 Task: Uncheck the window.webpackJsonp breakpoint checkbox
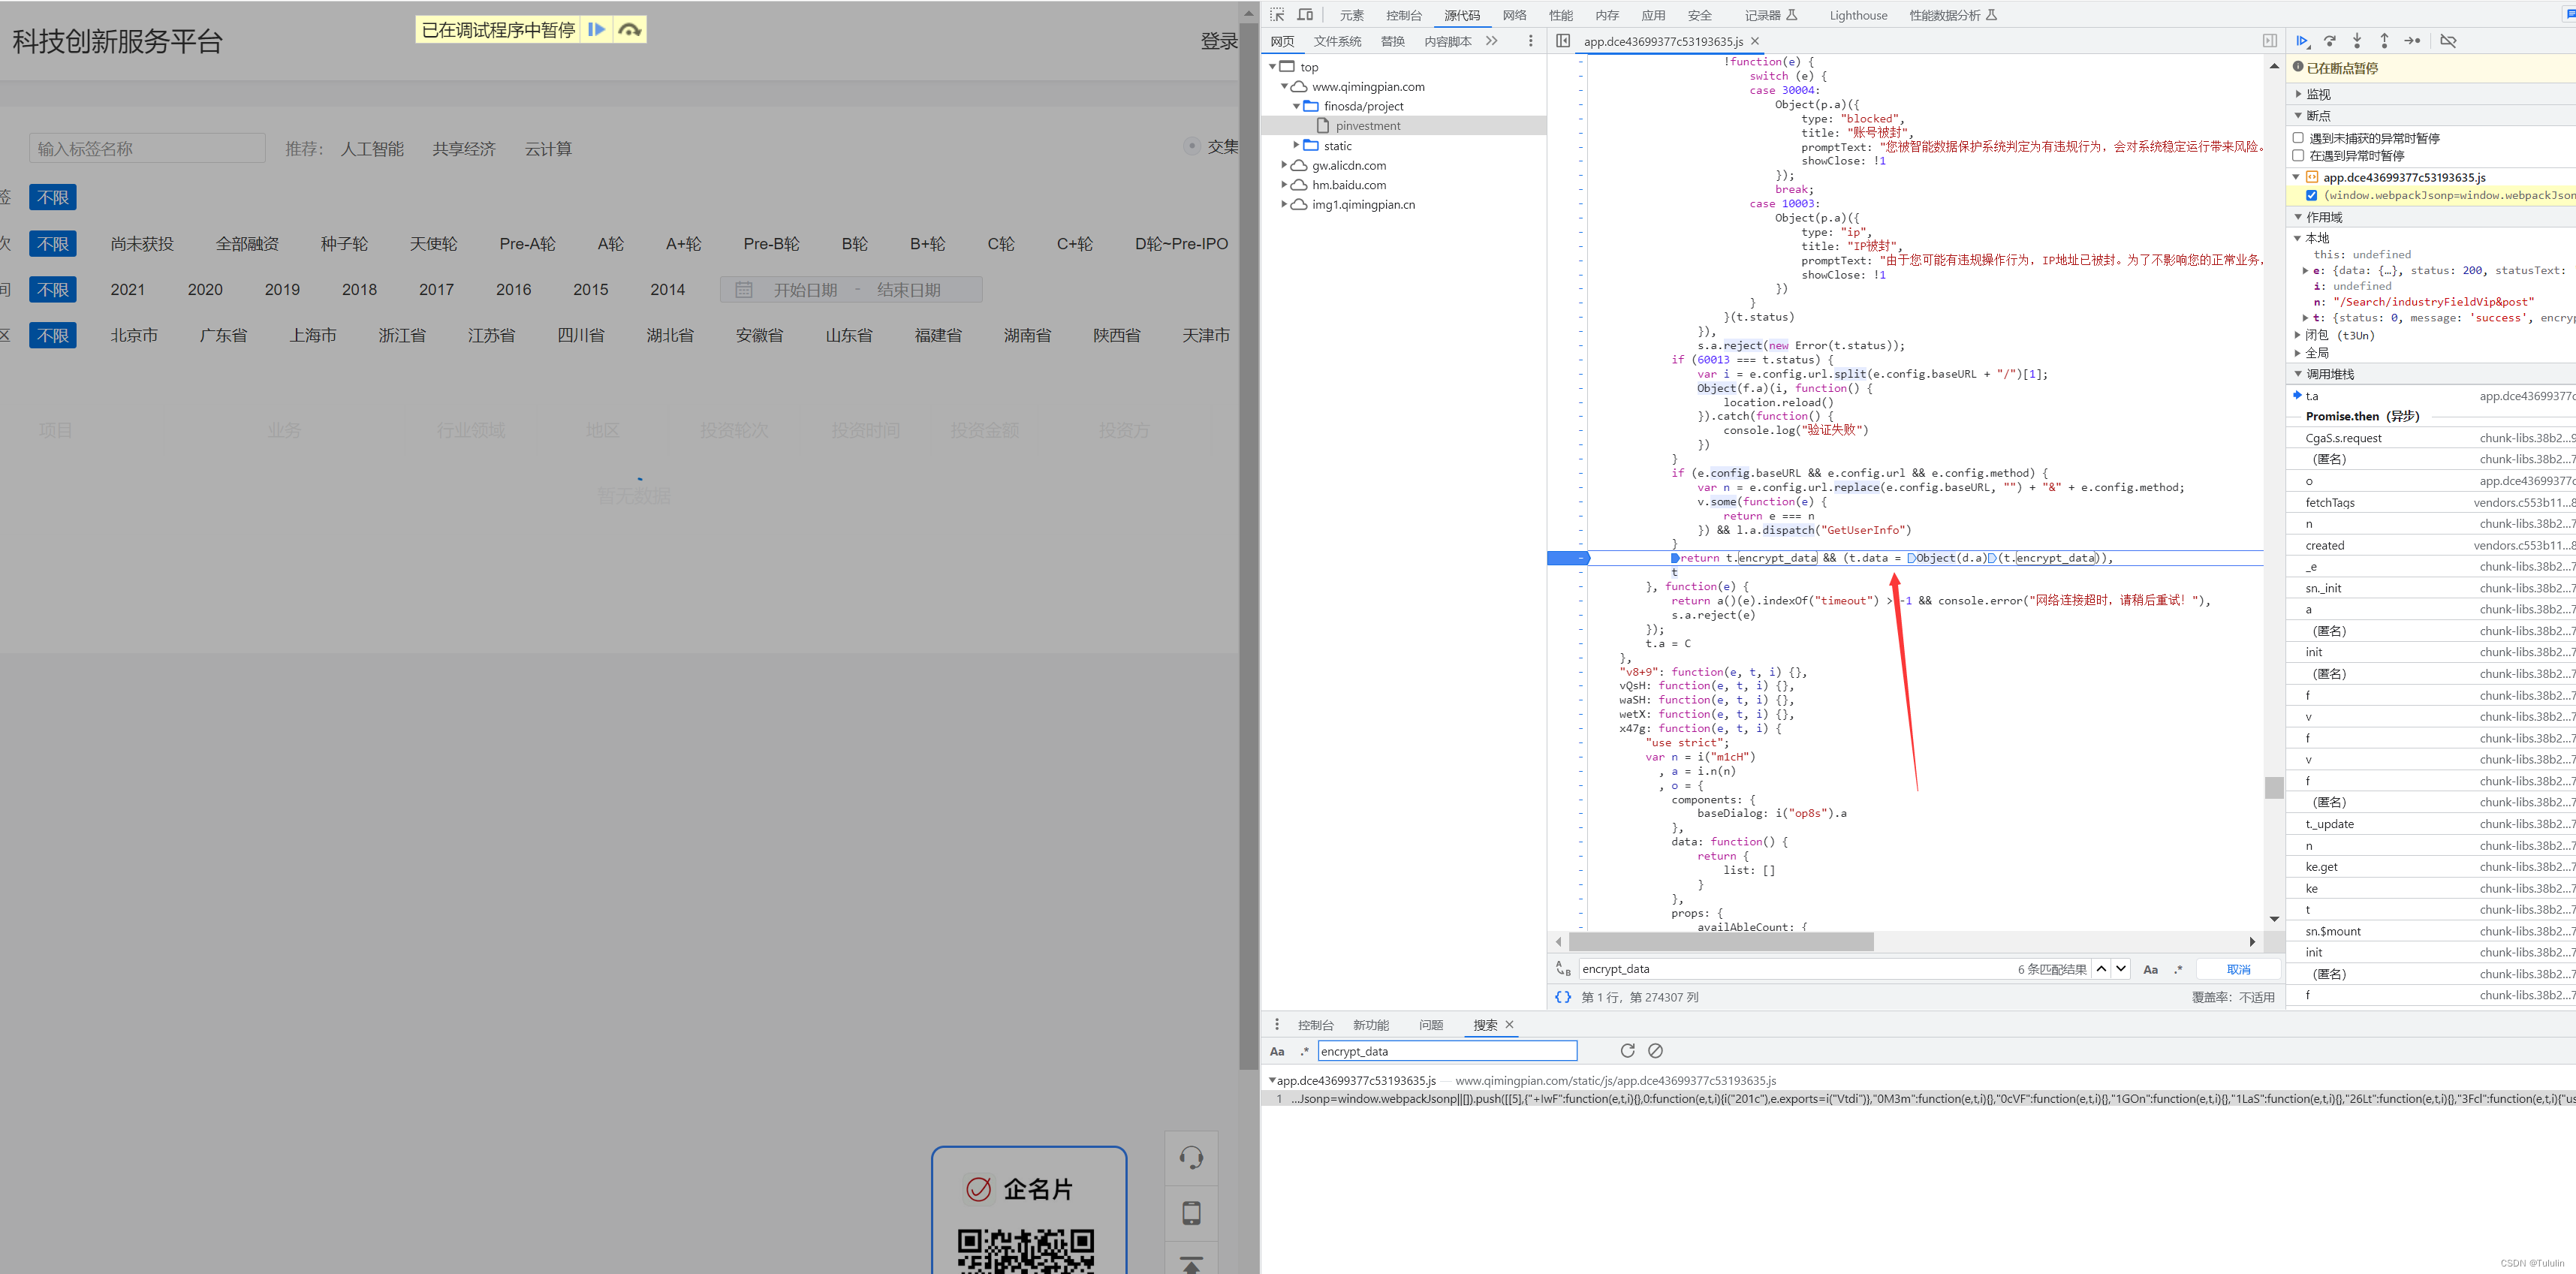pyautogui.click(x=2311, y=195)
